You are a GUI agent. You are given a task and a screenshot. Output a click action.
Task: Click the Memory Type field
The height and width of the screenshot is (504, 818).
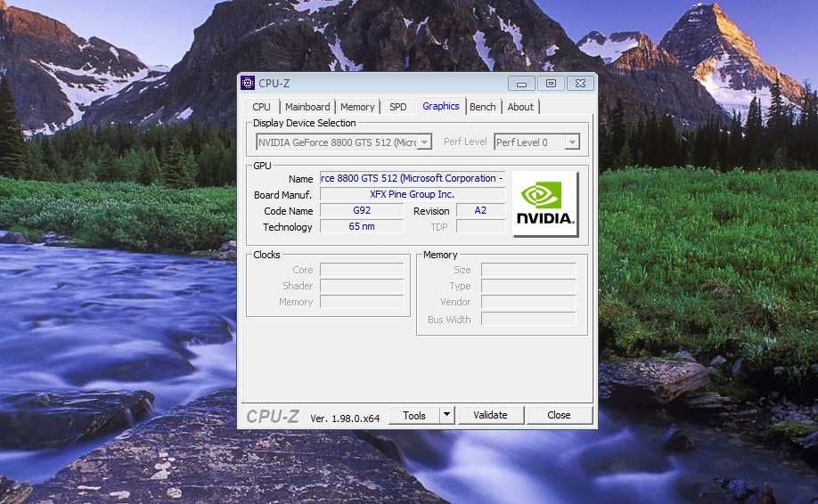click(528, 286)
